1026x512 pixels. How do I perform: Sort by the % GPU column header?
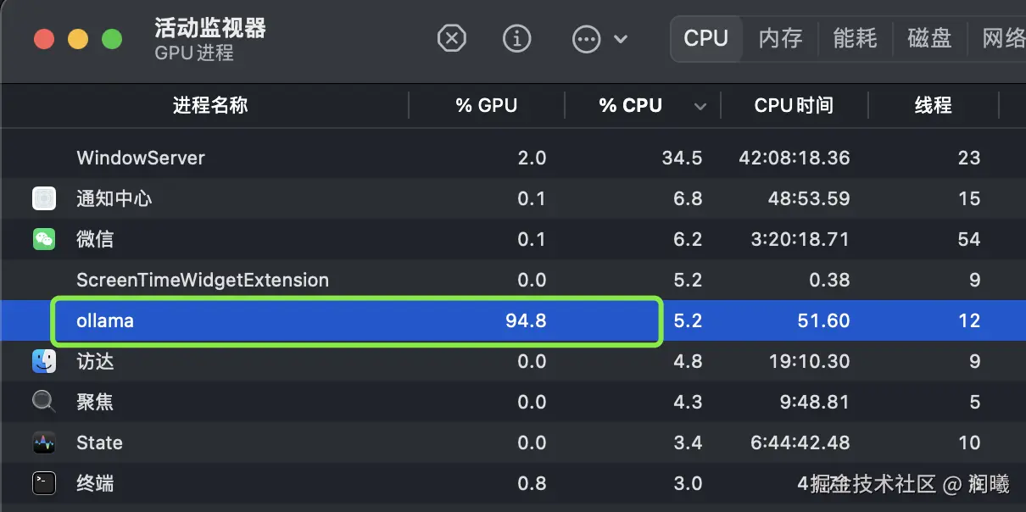click(486, 105)
